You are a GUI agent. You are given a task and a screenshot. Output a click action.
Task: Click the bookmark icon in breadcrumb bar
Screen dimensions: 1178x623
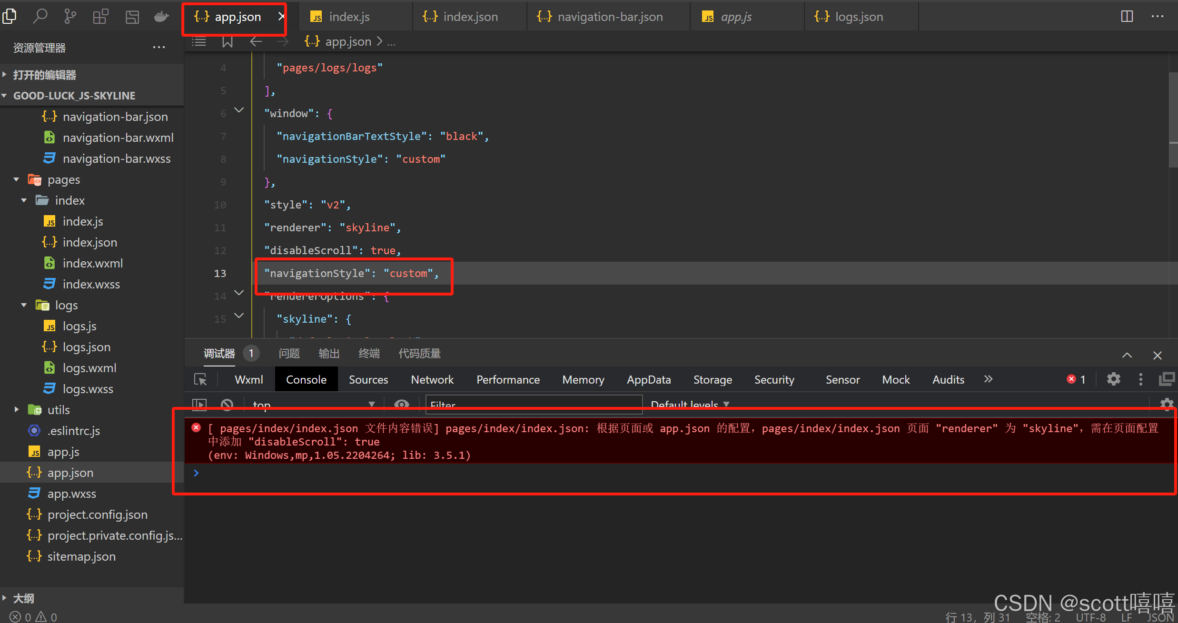[228, 42]
